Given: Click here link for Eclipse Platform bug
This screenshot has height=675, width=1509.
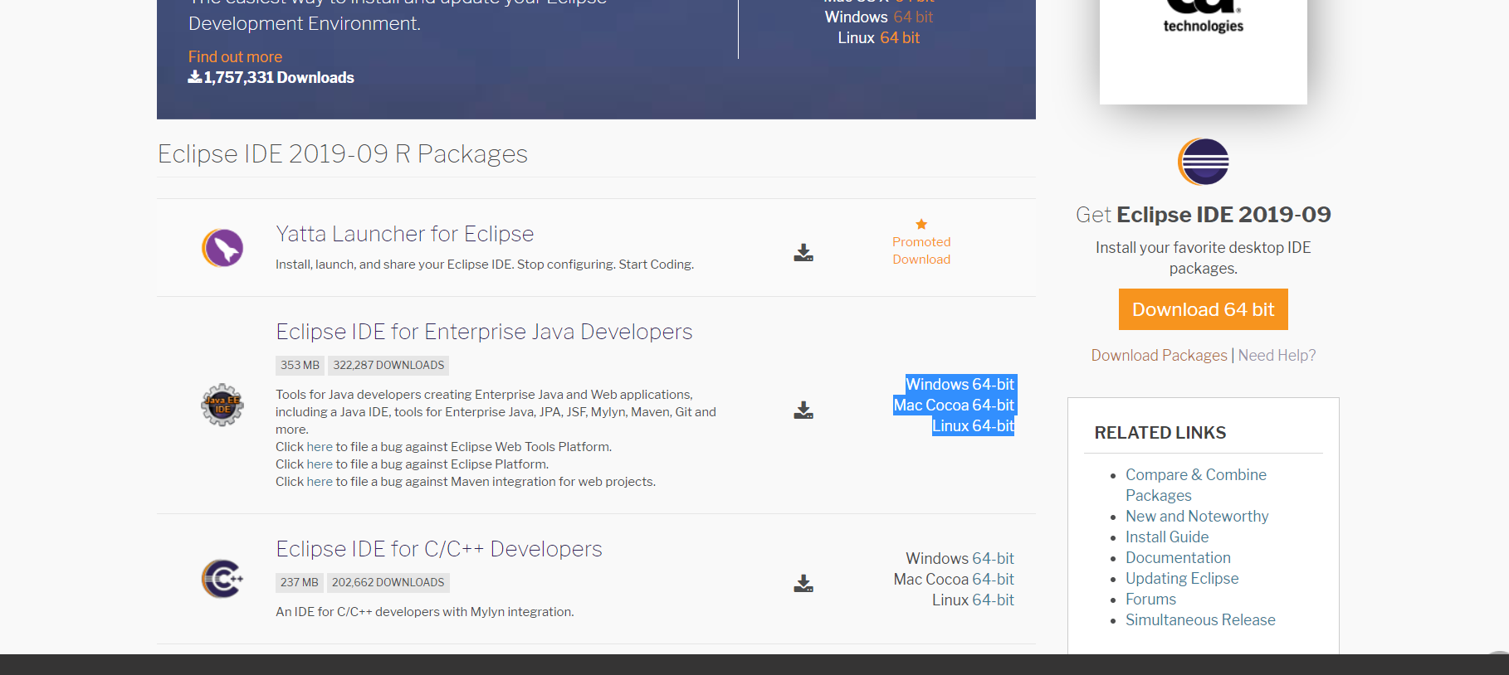Looking at the screenshot, I should (320, 464).
